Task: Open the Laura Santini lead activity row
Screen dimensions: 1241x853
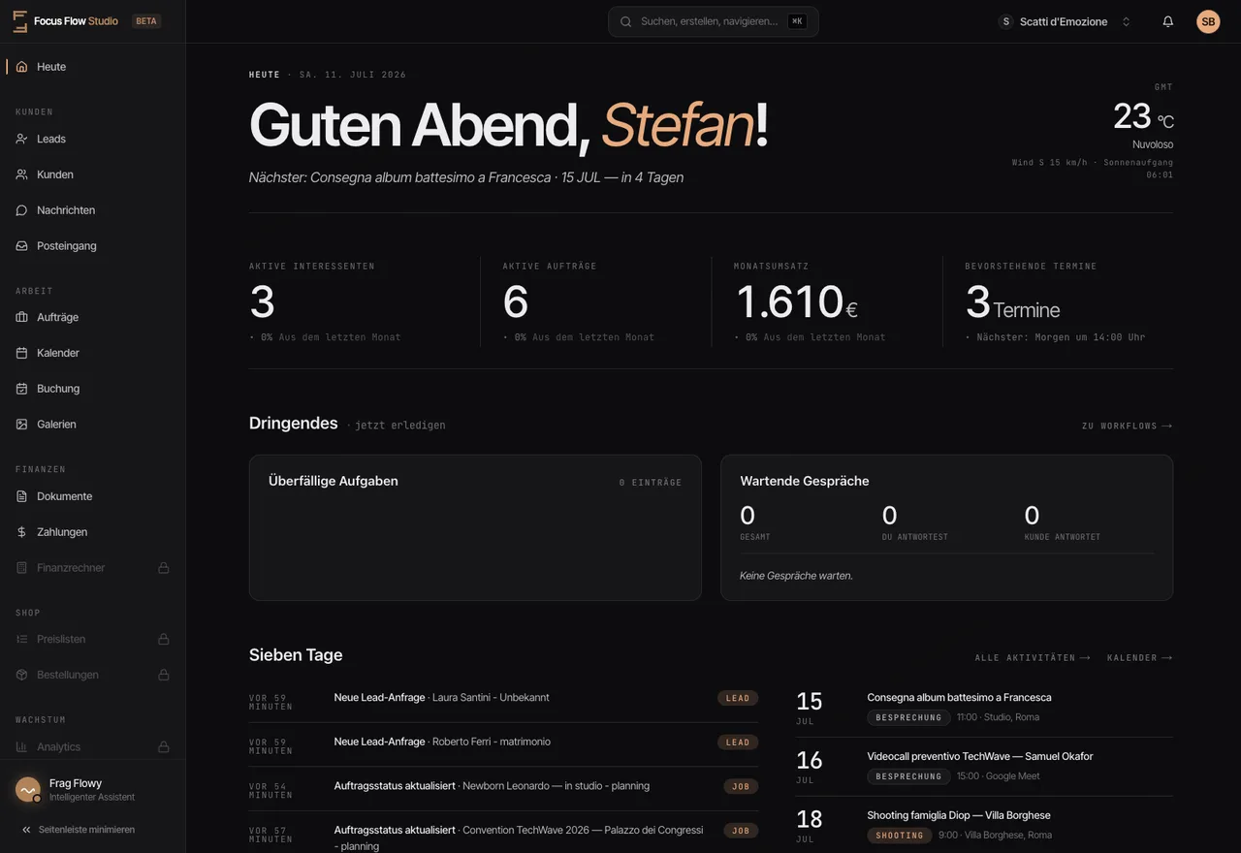Action: pyautogui.click(x=503, y=698)
